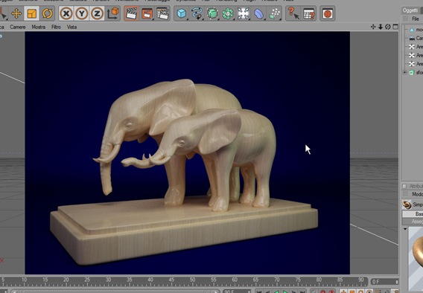Select the highlighted Scale tool
Image resolution: width=423 pixels, height=293 pixels.
click(31, 13)
